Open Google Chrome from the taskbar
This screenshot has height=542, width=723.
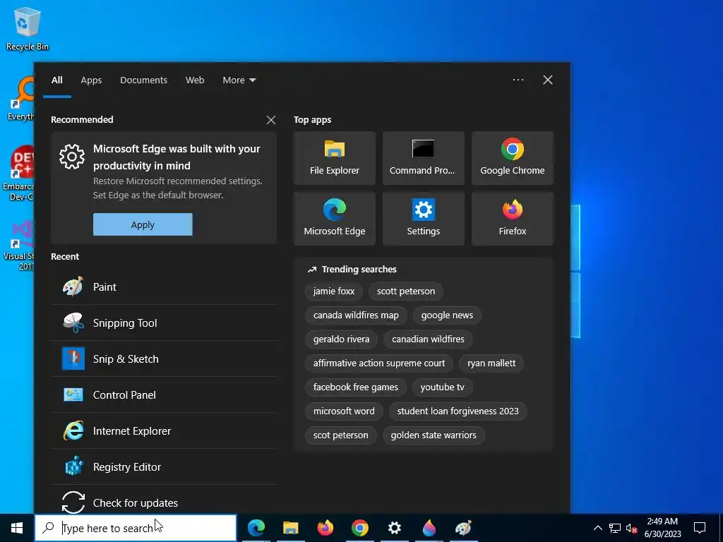[359, 528]
